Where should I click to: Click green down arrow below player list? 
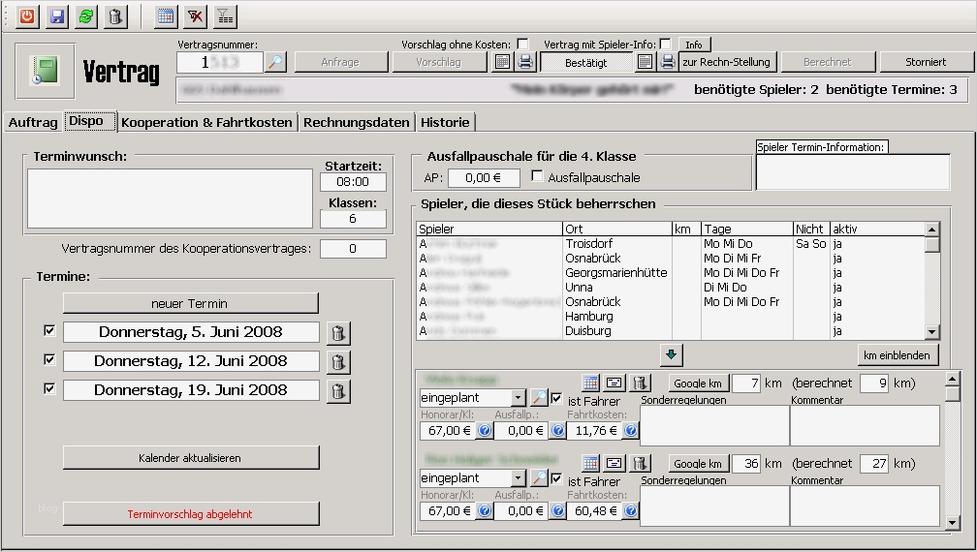[672, 354]
